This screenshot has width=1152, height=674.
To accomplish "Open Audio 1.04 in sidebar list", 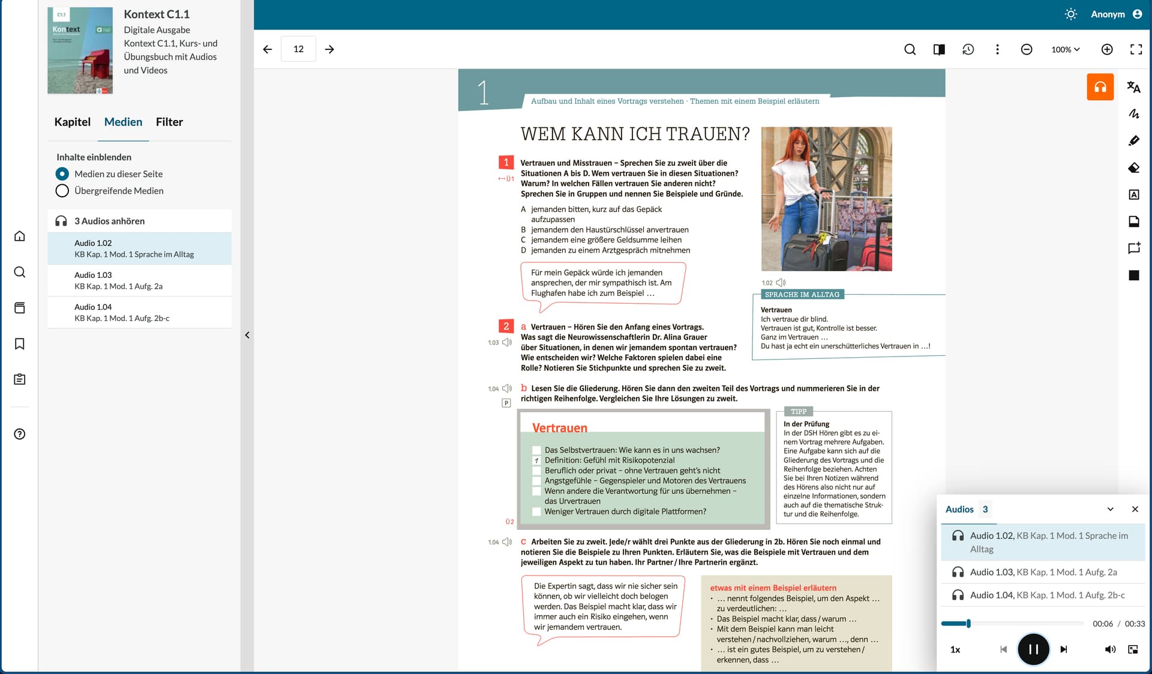I will tap(139, 312).
